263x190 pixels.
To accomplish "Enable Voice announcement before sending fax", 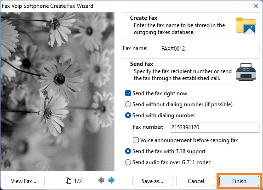I will (136, 140).
